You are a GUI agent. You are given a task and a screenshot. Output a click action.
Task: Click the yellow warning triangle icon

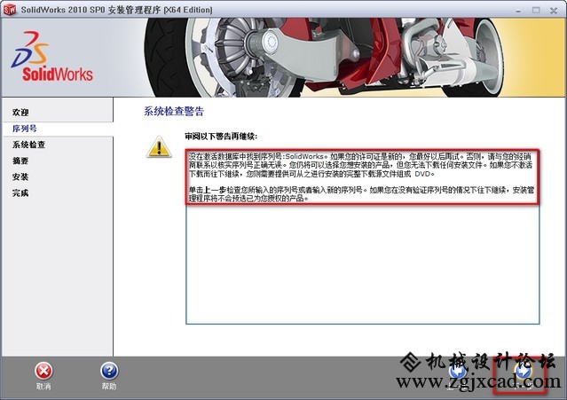click(x=159, y=146)
